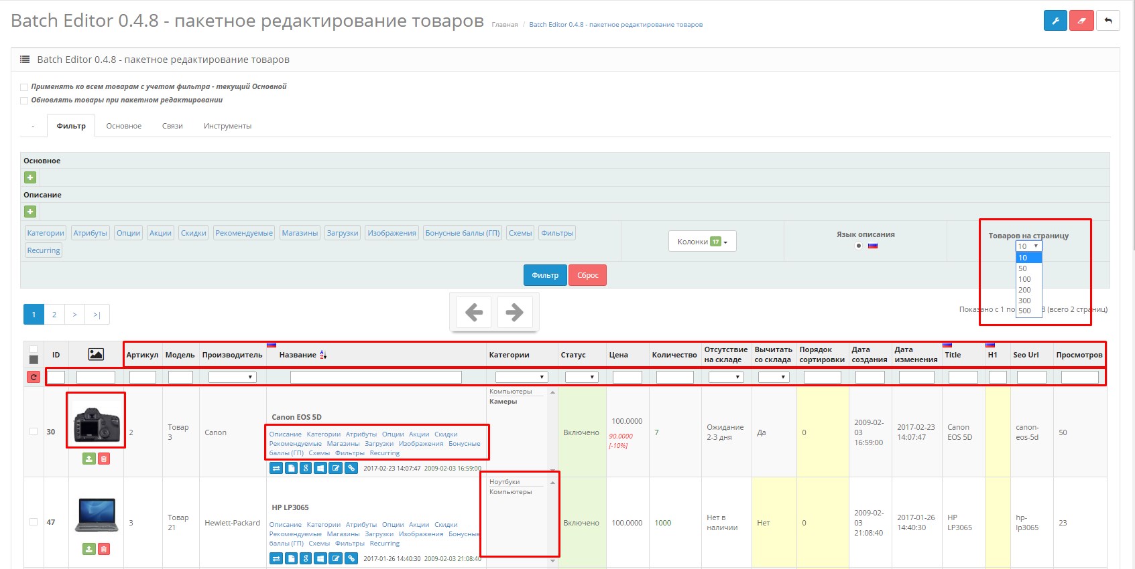Click the Камеры category in Canon row
Image resolution: width=1135 pixels, height=569 pixels.
503,402
